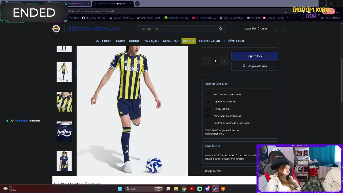This screenshot has width=343, height=193.
Task: Click the Mağazada Ara button
Action: tap(255, 66)
